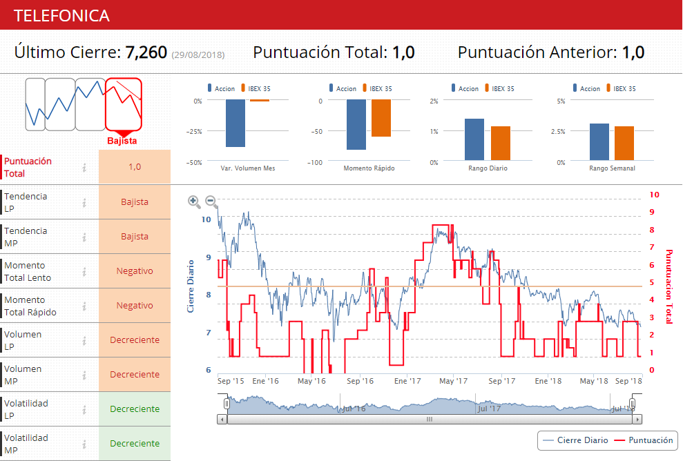Click the date (29/08/2018) text
Screen dimensions: 683x461
198,55
